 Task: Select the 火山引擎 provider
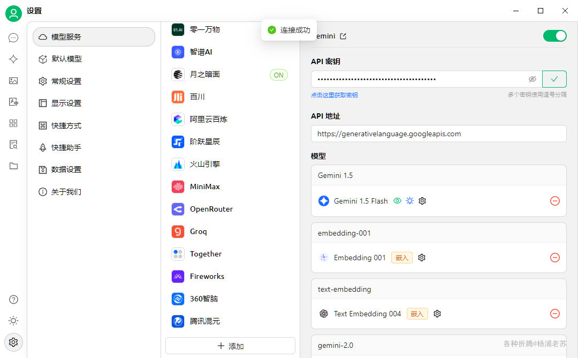230,164
